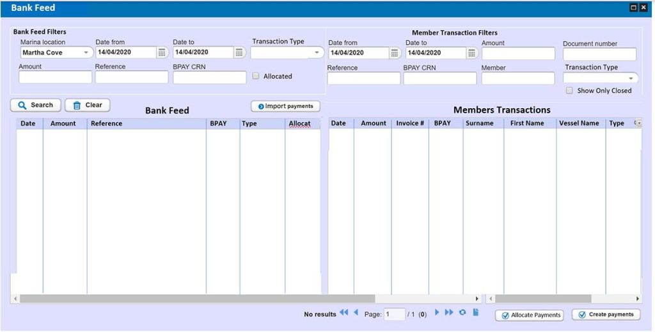Image resolution: width=655 pixels, height=332 pixels.
Task: Open Member Transaction 'Date to' calendar icon
Action: tap(471, 53)
